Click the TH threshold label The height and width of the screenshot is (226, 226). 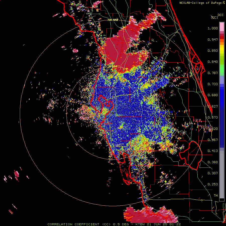point(216,196)
